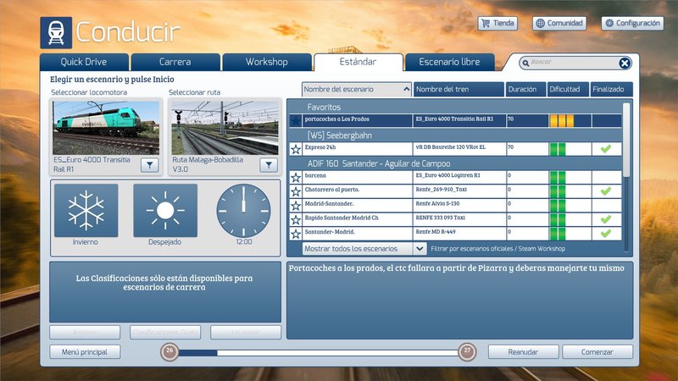Unfavorite portacoches a Los Prados star

(x=296, y=121)
